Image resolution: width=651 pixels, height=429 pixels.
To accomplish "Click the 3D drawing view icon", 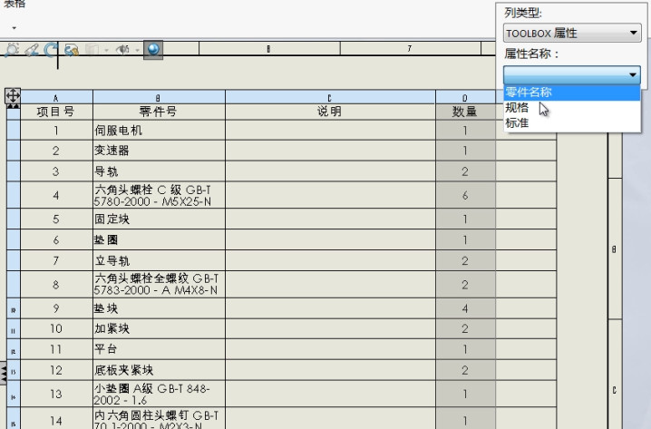I will [72, 50].
